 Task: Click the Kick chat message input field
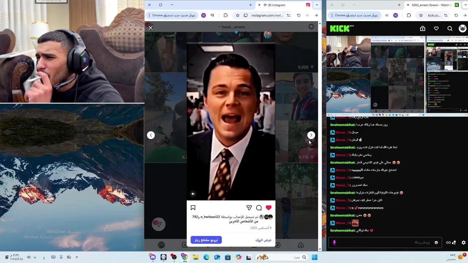386,242
